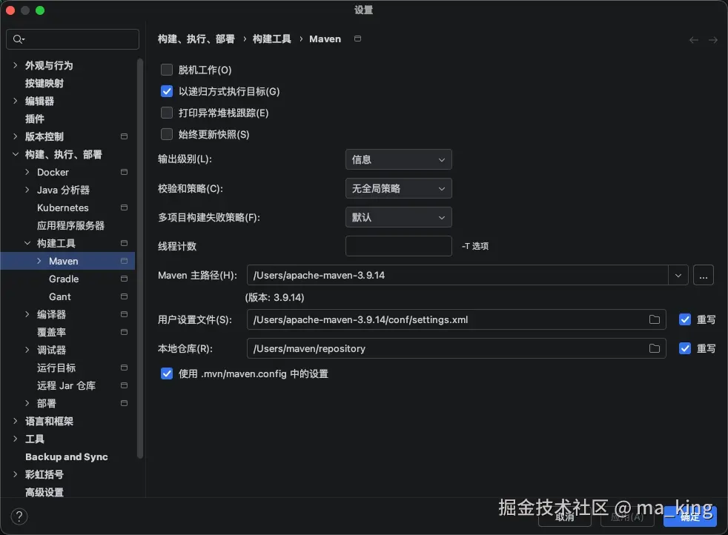Click project-level icon beside Kubernetes
This screenshot has width=728, height=535.
click(x=124, y=207)
